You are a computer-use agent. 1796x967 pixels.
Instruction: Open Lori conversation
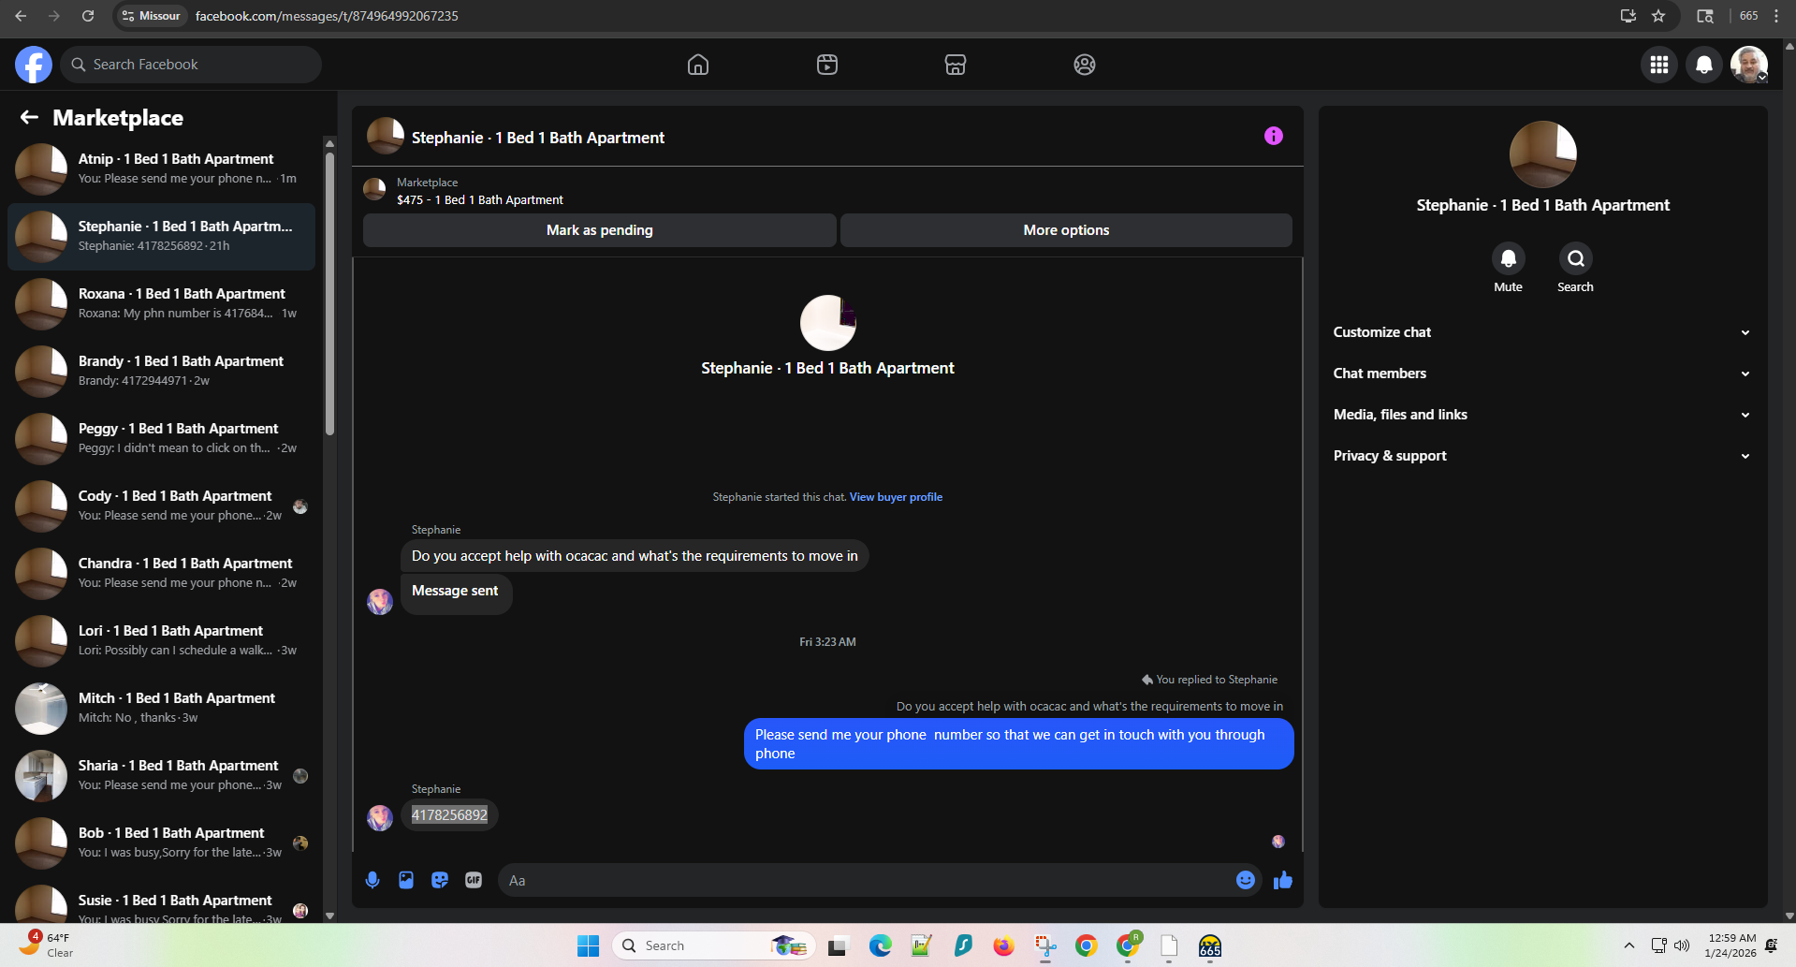161,641
